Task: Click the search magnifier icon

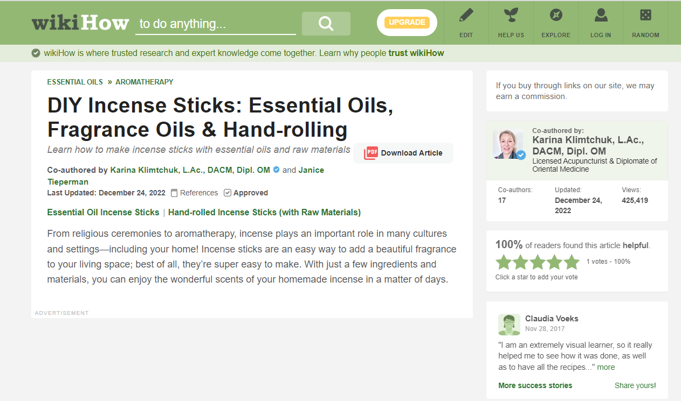Action: point(326,24)
